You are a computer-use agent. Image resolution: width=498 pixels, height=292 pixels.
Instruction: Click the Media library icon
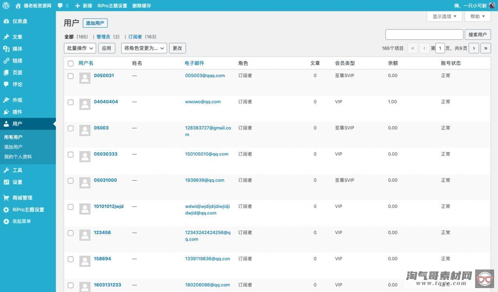click(x=6, y=49)
